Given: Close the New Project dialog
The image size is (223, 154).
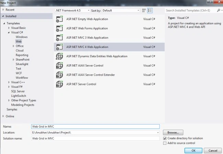Looking at the screenshot, I should tap(219, 2).
